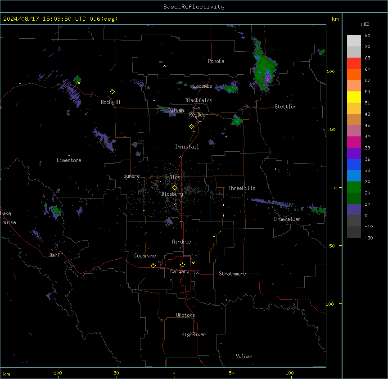This screenshot has height=379, width=388.
Task: Click the yellow diamond marker above RockyMH
Action: [x=113, y=92]
